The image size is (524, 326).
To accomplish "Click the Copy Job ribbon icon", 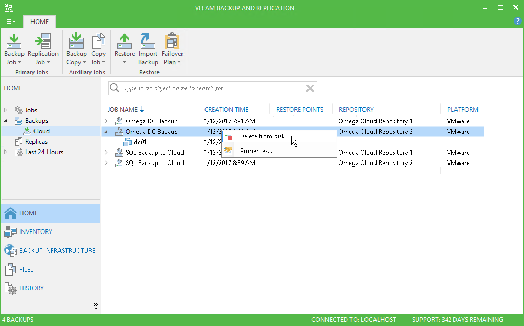I will click(x=98, y=41).
